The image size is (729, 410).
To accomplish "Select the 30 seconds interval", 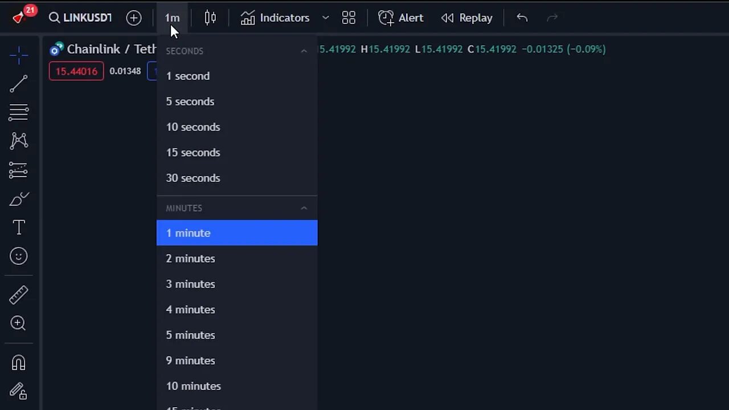I will coord(193,178).
